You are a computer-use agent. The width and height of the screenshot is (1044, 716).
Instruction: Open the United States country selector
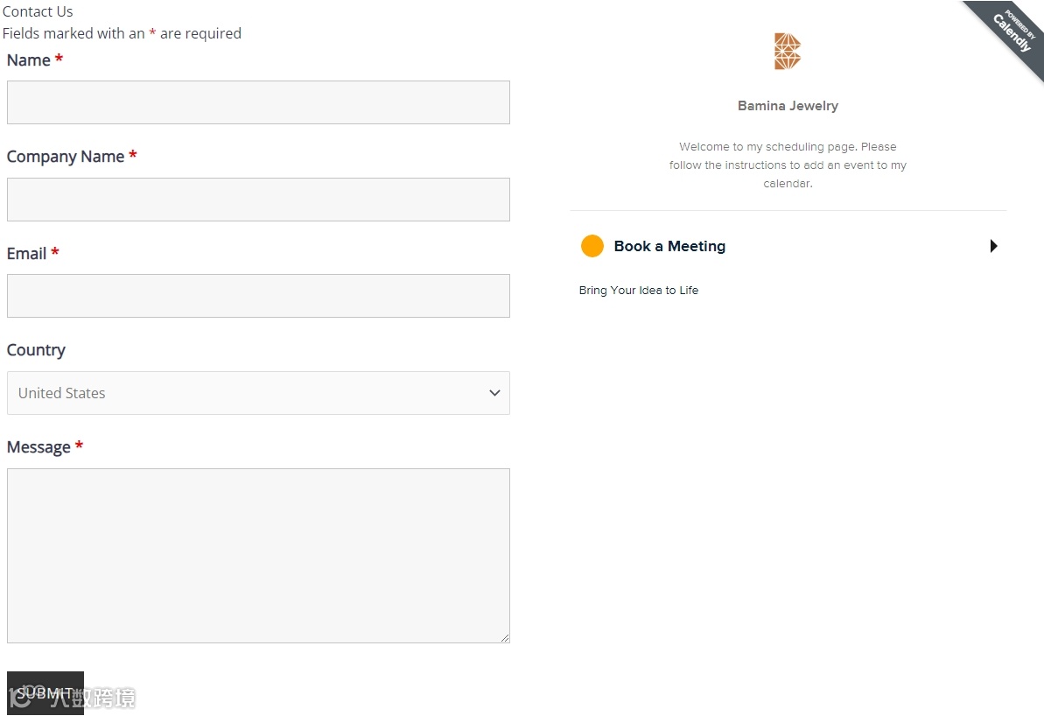257,393
